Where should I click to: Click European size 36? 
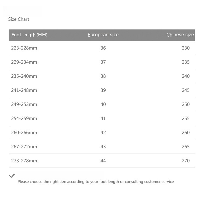tap(103, 48)
